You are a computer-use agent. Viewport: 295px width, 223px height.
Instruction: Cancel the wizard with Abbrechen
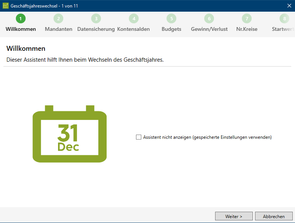(x=274, y=216)
